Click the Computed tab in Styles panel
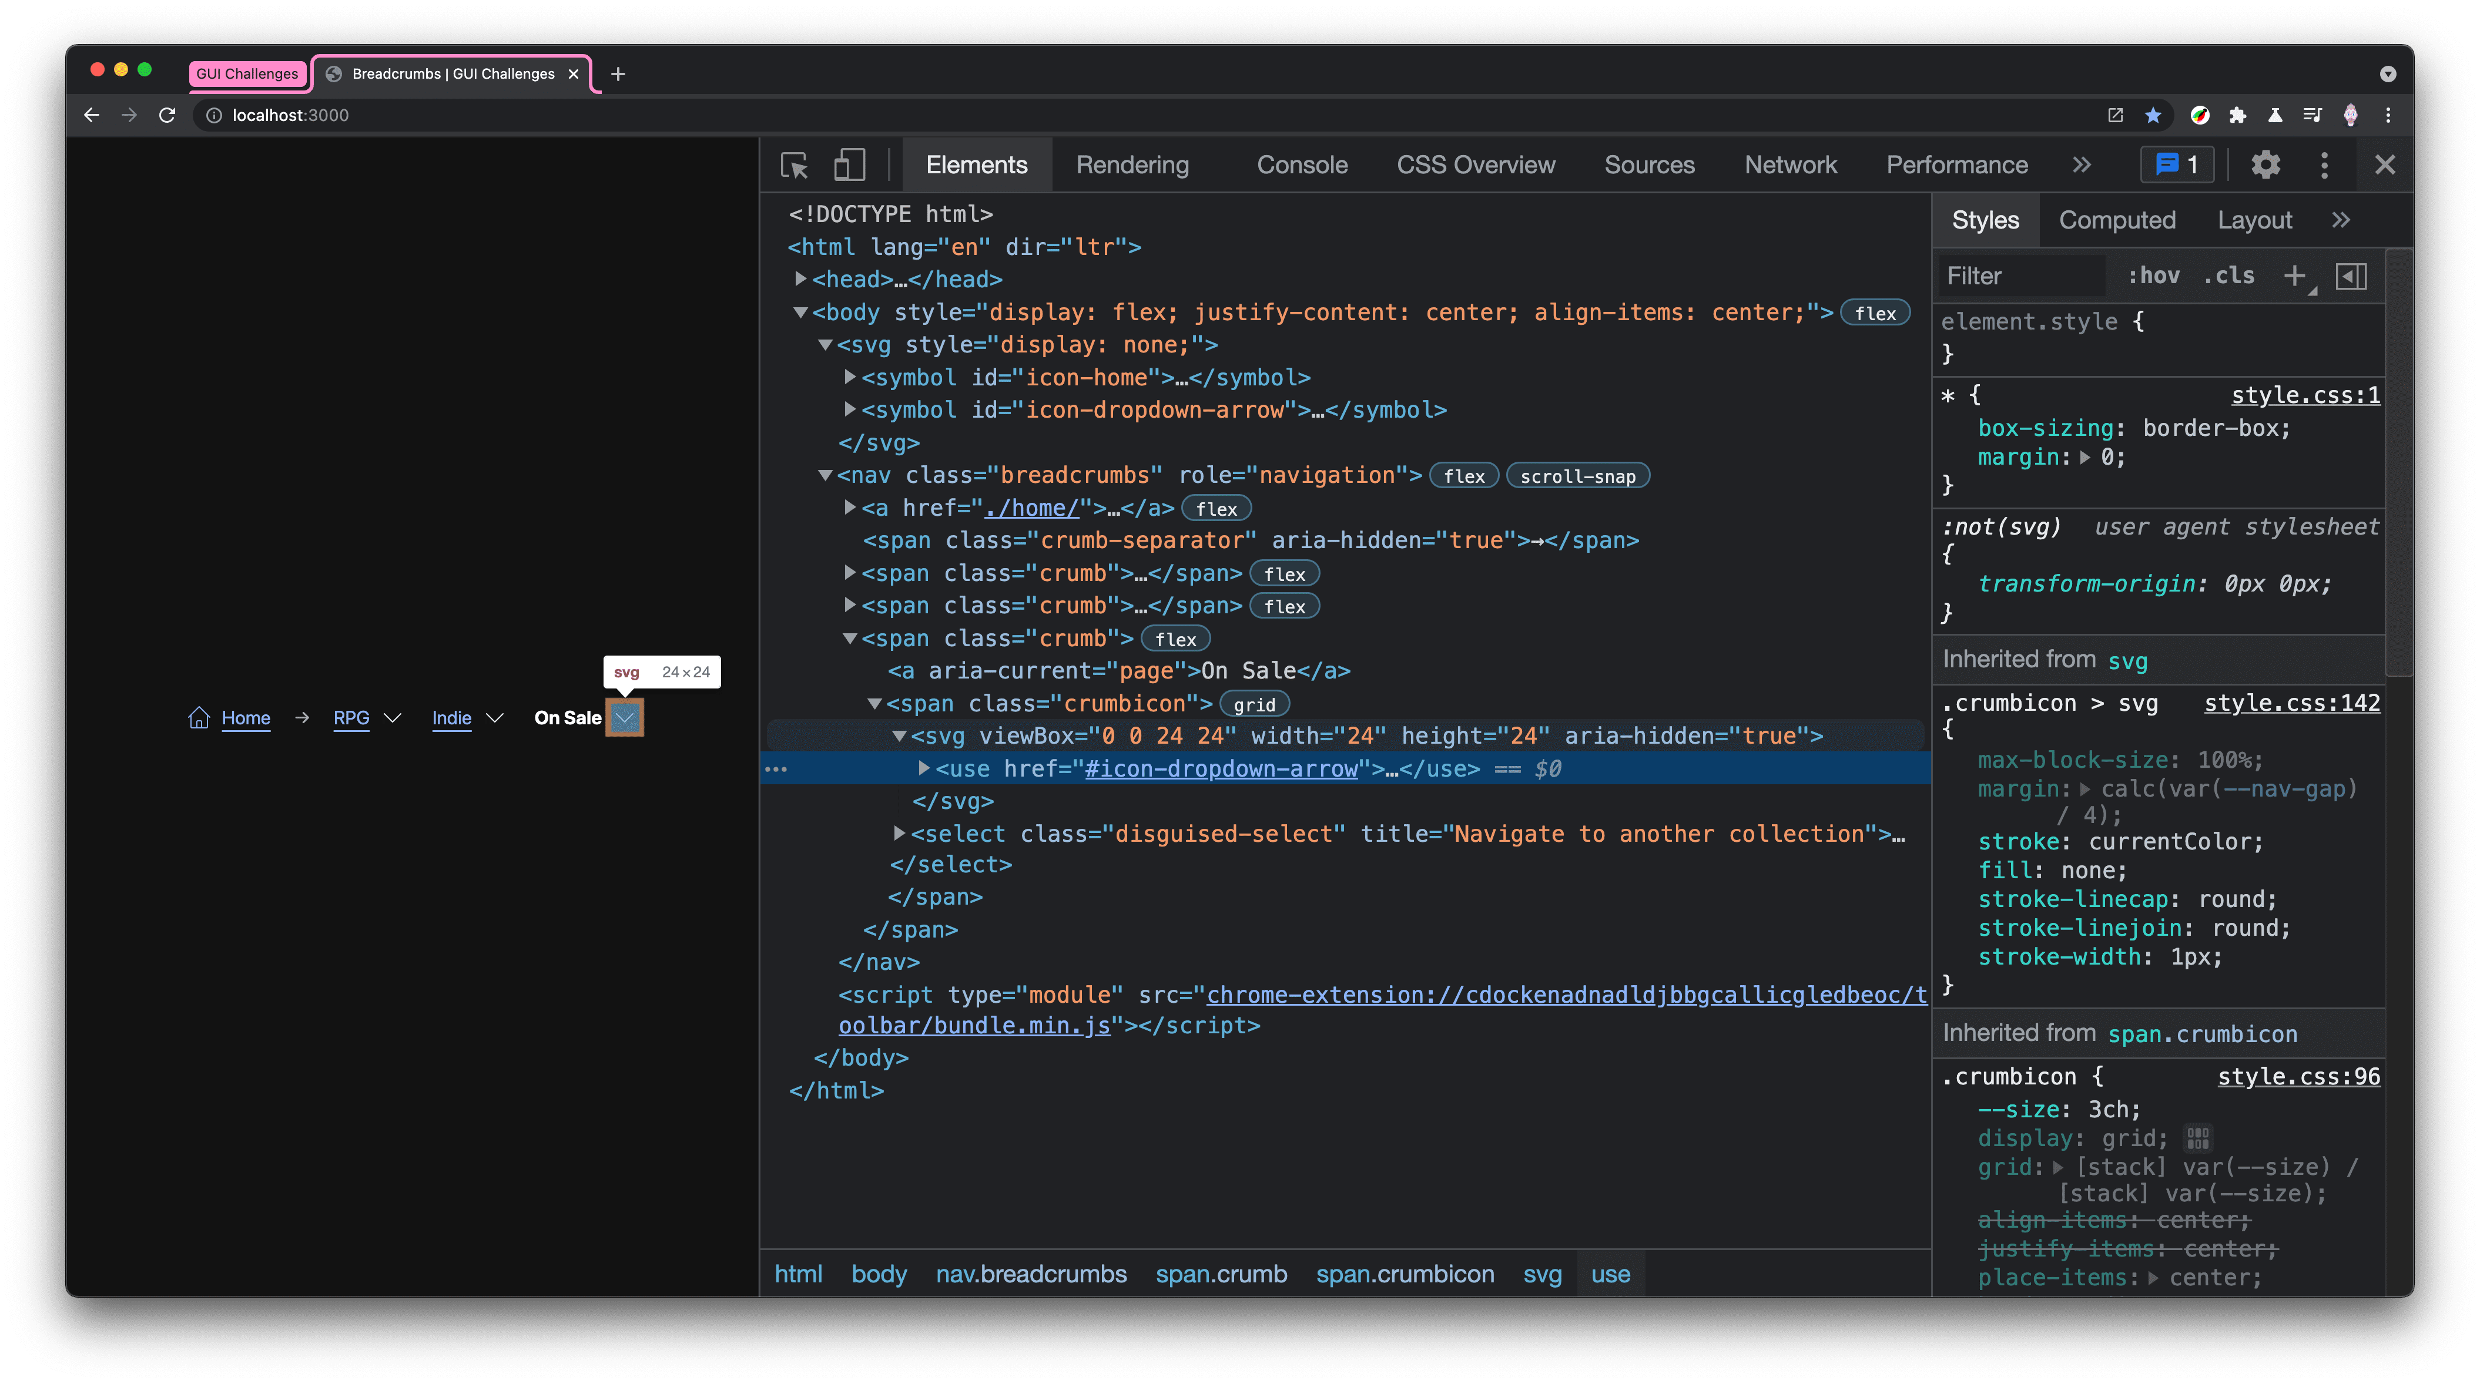This screenshot has height=1384, width=2480. [x=2117, y=220]
